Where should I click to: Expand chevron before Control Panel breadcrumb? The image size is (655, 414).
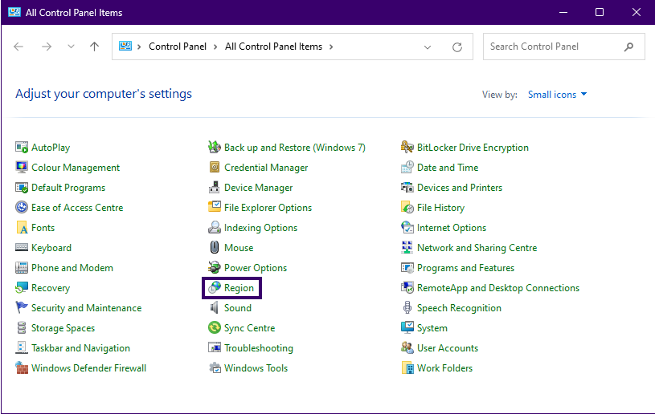[x=139, y=47]
